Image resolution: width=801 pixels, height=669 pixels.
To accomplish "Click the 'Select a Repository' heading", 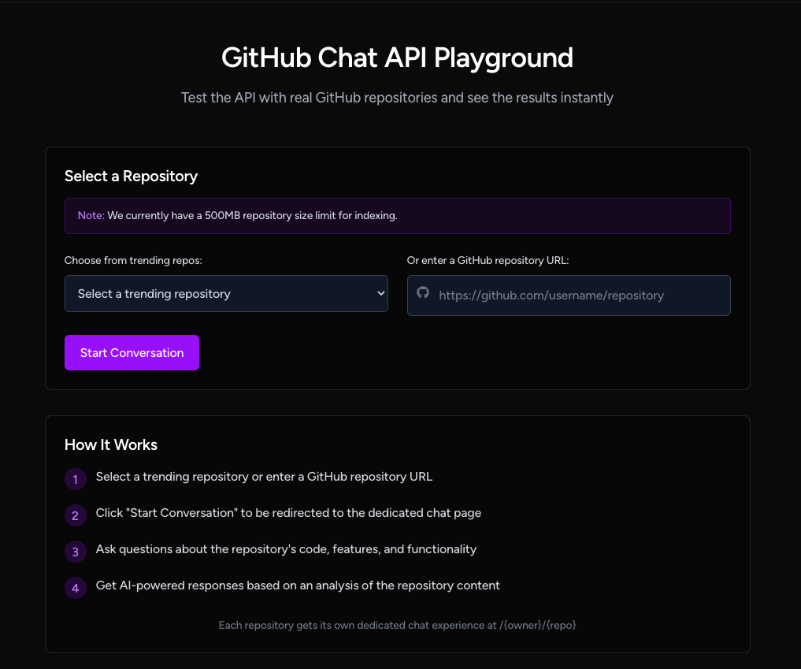I will coord(131,176).
